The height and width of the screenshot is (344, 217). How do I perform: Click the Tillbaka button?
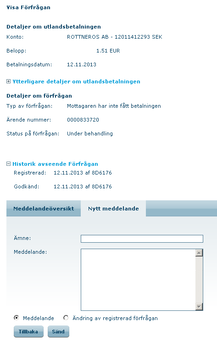tap(28, 332)
